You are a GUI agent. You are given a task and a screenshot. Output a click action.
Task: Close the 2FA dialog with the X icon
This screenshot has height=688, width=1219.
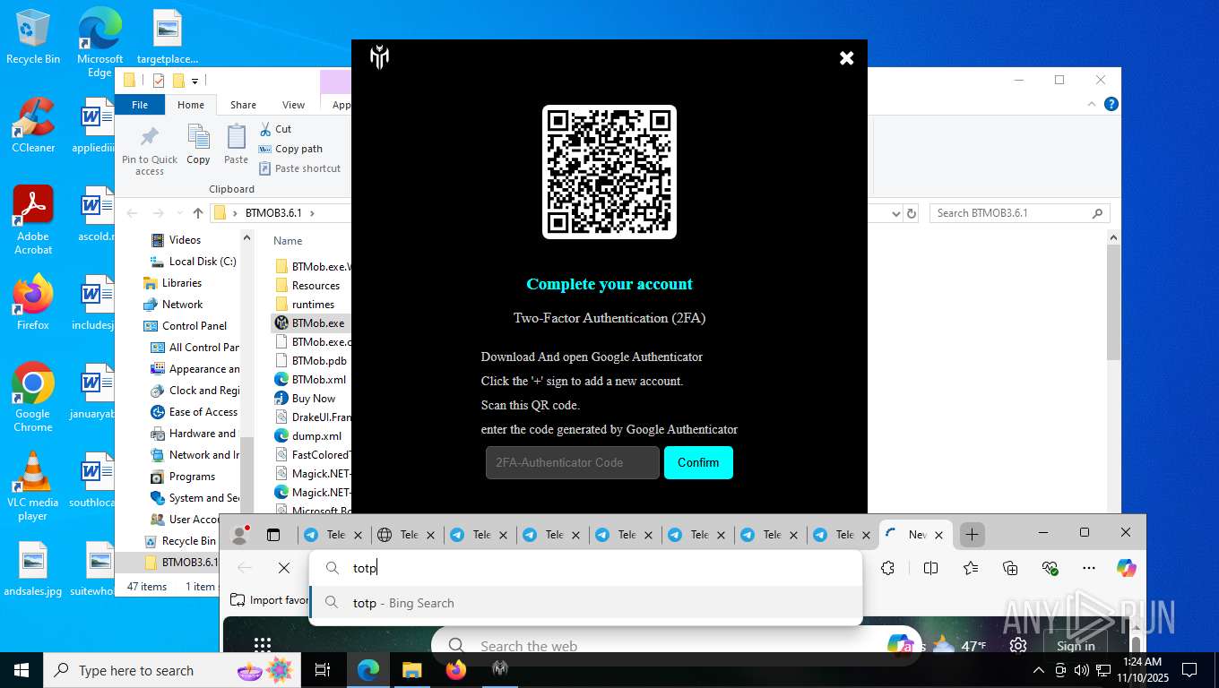tap(846, 58)
